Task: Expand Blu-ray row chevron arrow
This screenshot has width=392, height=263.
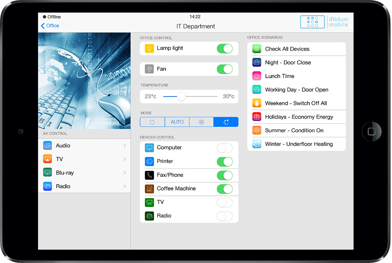Action: pyautogui.click(x=125, y=172)
